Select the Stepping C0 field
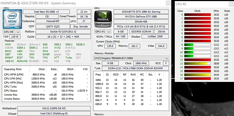Screen dimensions: 234x116 (x=47, y=16)
